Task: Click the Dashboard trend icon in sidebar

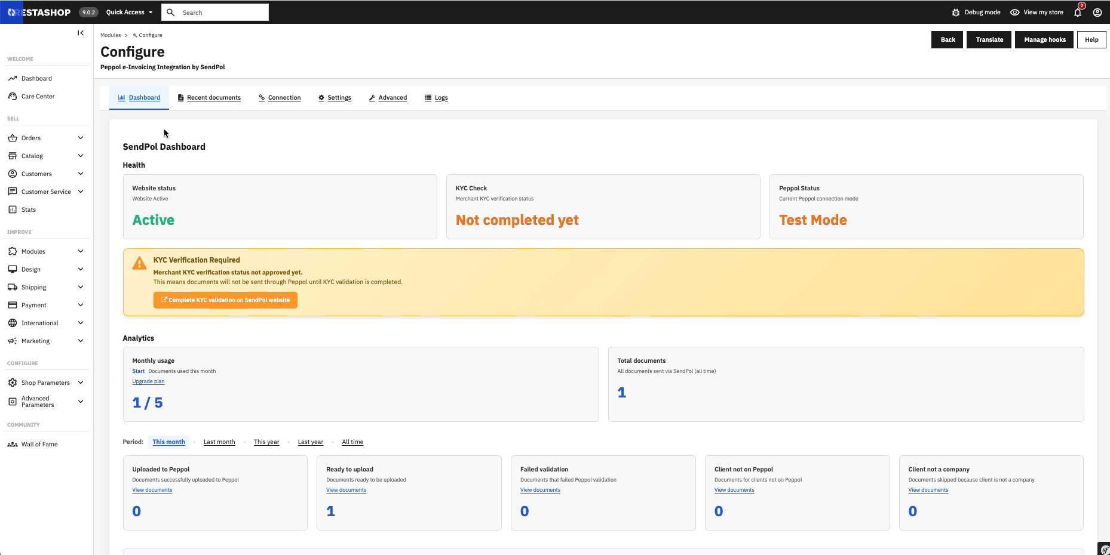Action: [x=13, y=78]
